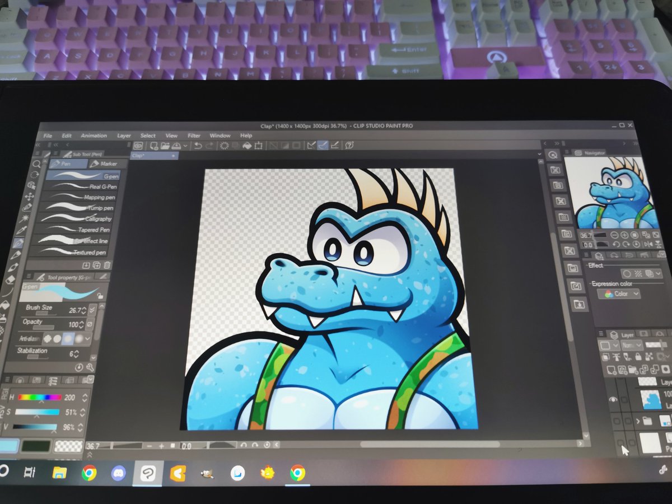Click the Hue rainbow slider

click(x=39, y=397)
